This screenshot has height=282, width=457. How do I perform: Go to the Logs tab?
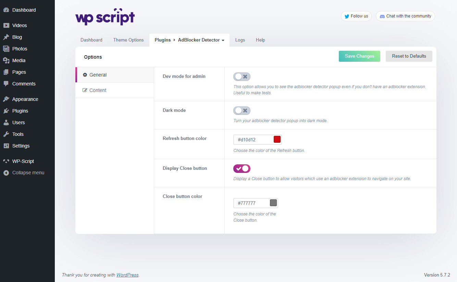240,40
